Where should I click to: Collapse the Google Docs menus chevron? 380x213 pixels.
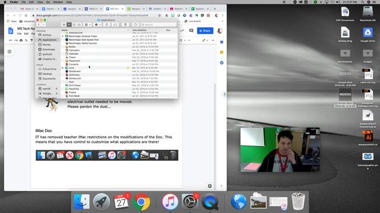click(213, 40)
